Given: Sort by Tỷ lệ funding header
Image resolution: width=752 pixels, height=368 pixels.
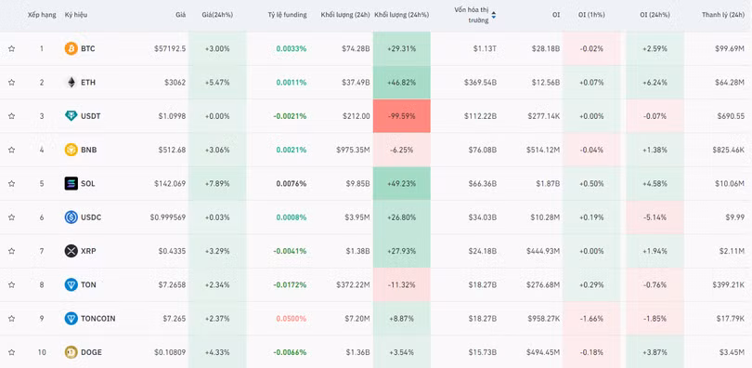Looking at the screenshot, I should click(x=287, y=15).
